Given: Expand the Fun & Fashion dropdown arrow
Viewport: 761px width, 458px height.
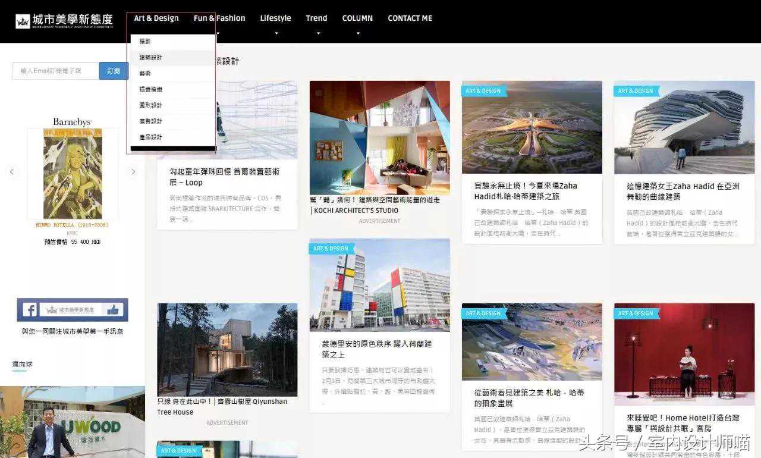Looking at the screenshot, I should pyautogui.click(x=219, y=33).
